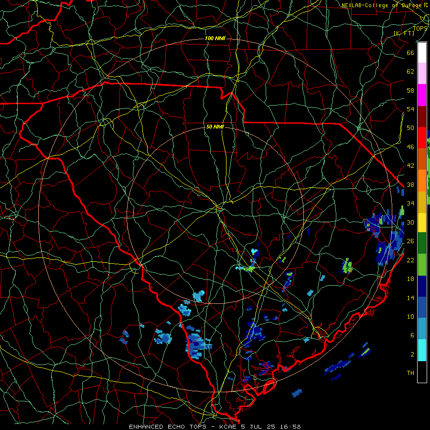Click the yellow legend swatch
The image size is (430, 430).
click(422, 222)
